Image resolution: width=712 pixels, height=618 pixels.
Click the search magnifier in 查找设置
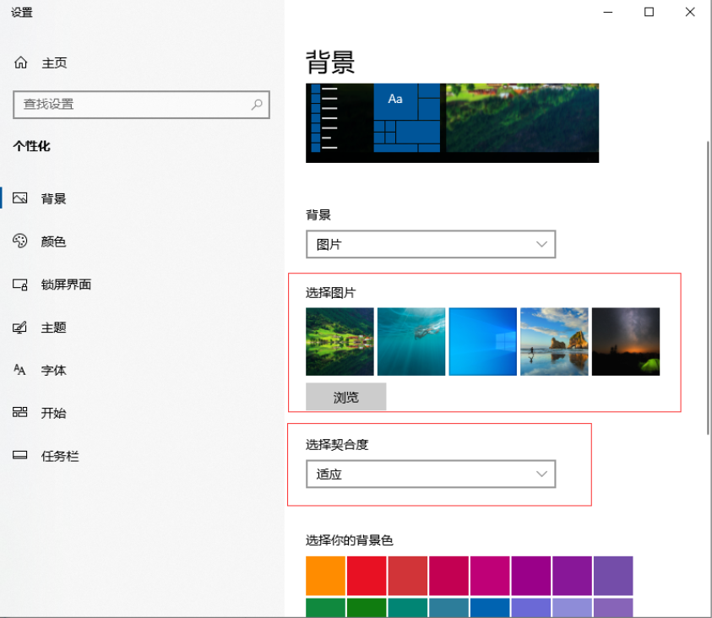tap(256, 105)
